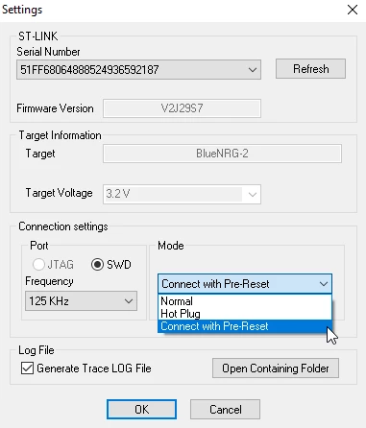Click the Generate Trace LOG File label
This screenshot has width=366, height=428.
tap(94, 369)
